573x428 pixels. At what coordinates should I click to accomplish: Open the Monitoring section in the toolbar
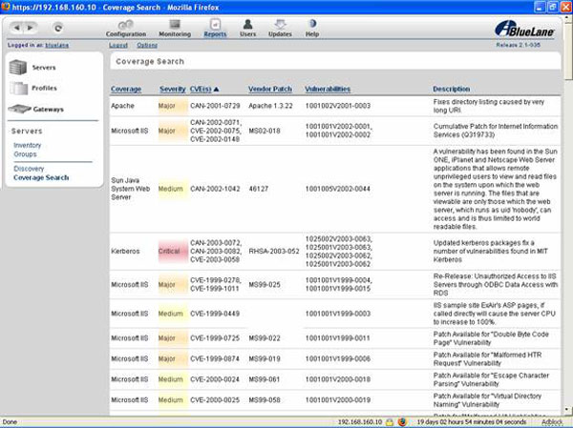click(x=175, y=28)
